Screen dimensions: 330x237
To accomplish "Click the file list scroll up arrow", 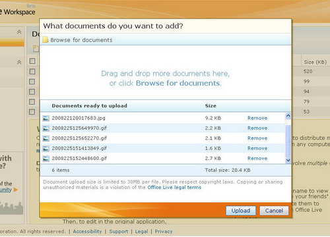I will click(288, 116).
